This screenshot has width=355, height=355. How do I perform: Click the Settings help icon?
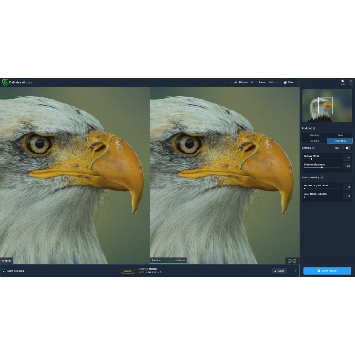[313, 148]
